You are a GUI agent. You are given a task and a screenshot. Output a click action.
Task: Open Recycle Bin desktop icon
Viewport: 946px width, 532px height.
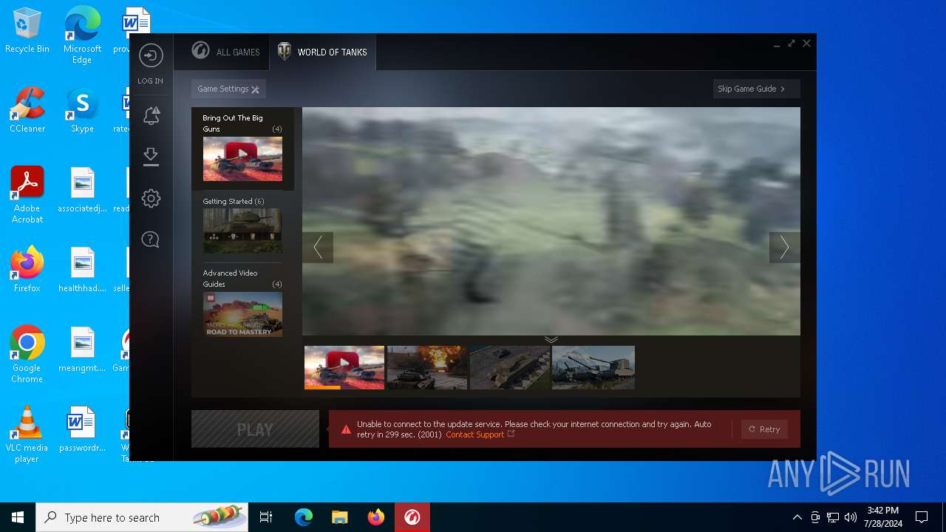(x=27, y=31)
